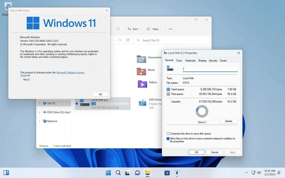
Task: Enable Compress this drive to save disk space
Action: pyautogui.click(x=168, y=134)
